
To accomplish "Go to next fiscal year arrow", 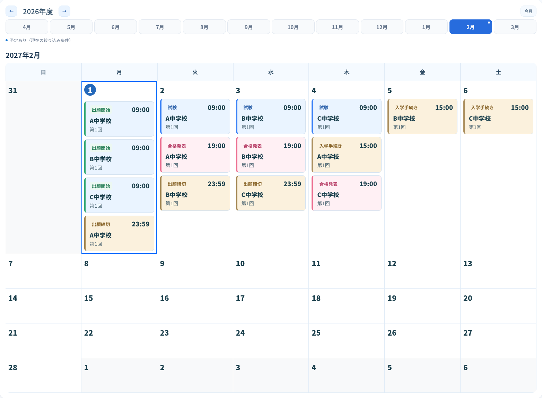I will 64,11.
